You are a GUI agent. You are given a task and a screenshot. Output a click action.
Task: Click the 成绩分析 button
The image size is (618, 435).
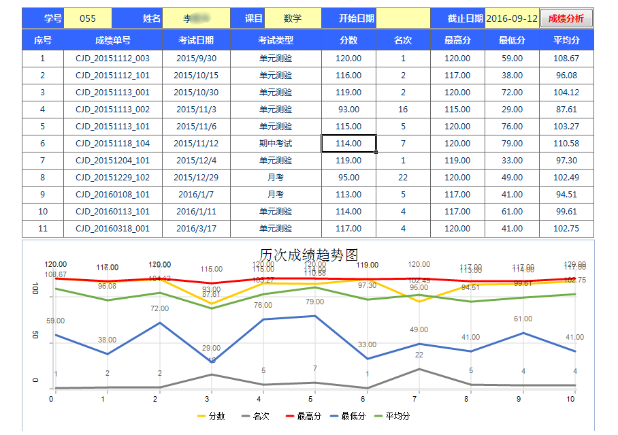[x=566, y=18]
